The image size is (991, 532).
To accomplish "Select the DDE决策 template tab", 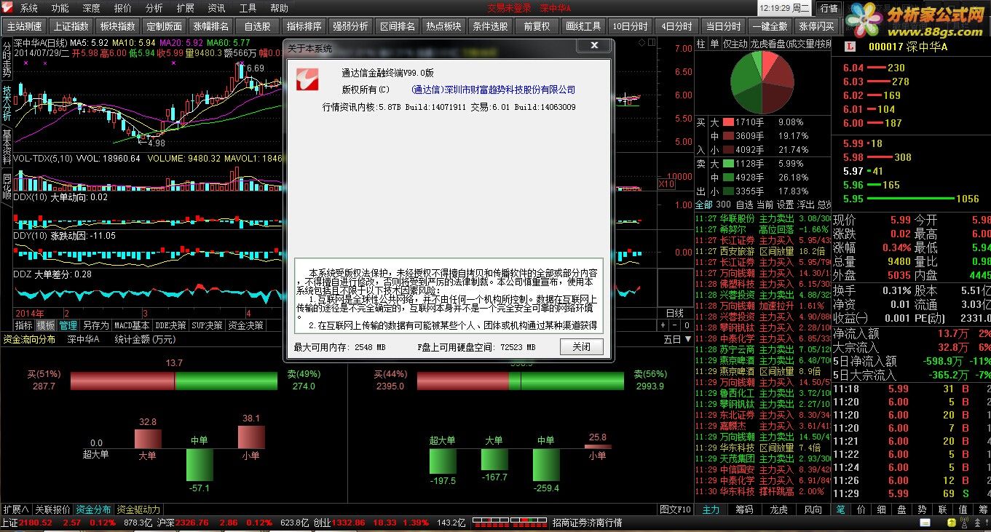I will pyautogui.click(x=170, y=325).
